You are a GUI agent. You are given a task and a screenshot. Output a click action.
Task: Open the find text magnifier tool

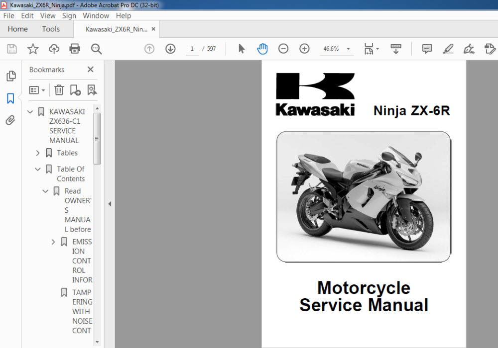(96, 49)
